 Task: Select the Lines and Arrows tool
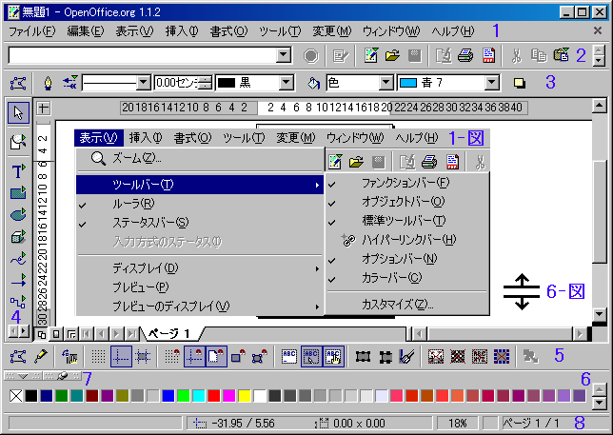(18, 281)
